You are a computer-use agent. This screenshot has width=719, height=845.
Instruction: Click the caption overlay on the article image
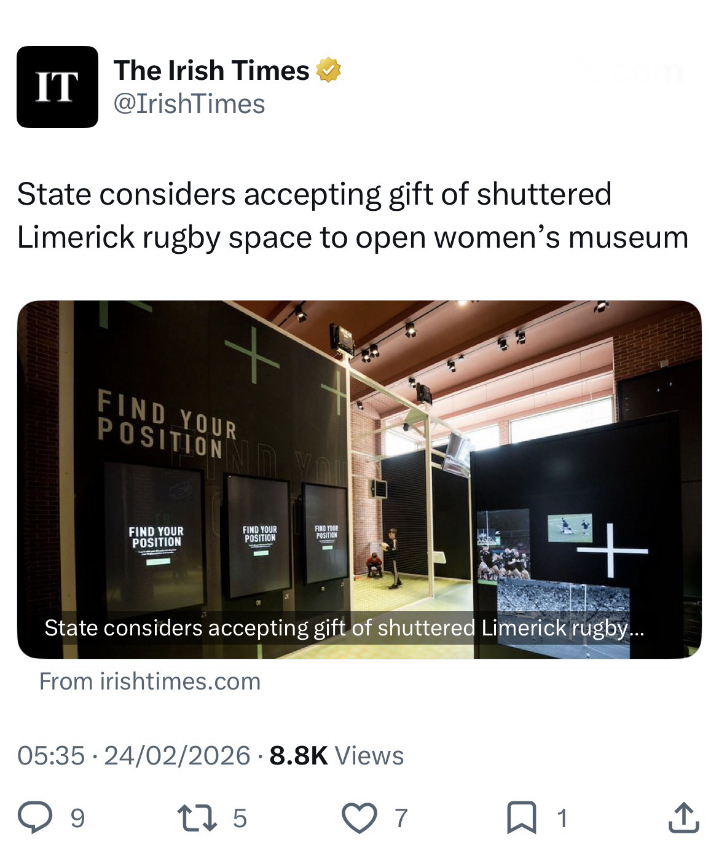tap(344, 628)
